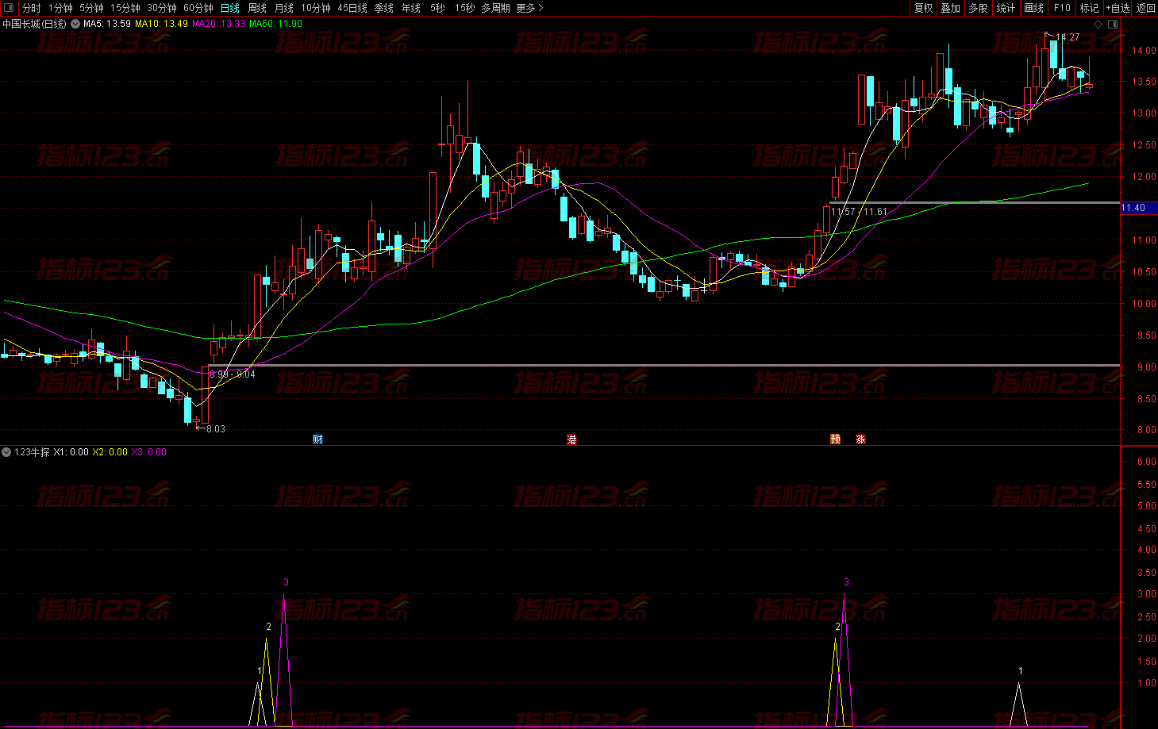Open the 统计 statistics tool

(x=1006, y=8)
